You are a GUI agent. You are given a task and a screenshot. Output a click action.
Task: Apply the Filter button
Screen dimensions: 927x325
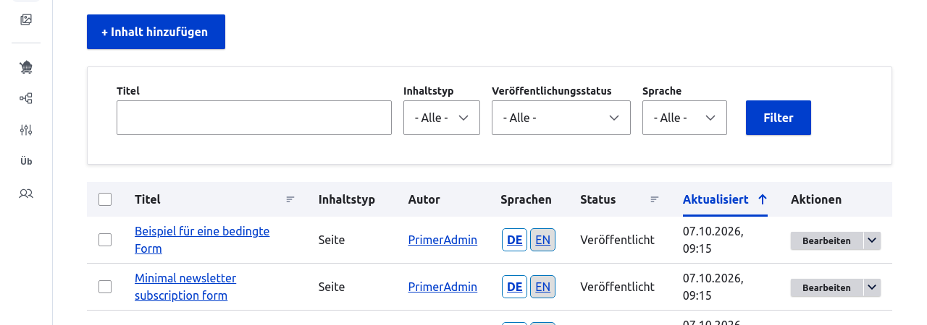click(779, 118)
